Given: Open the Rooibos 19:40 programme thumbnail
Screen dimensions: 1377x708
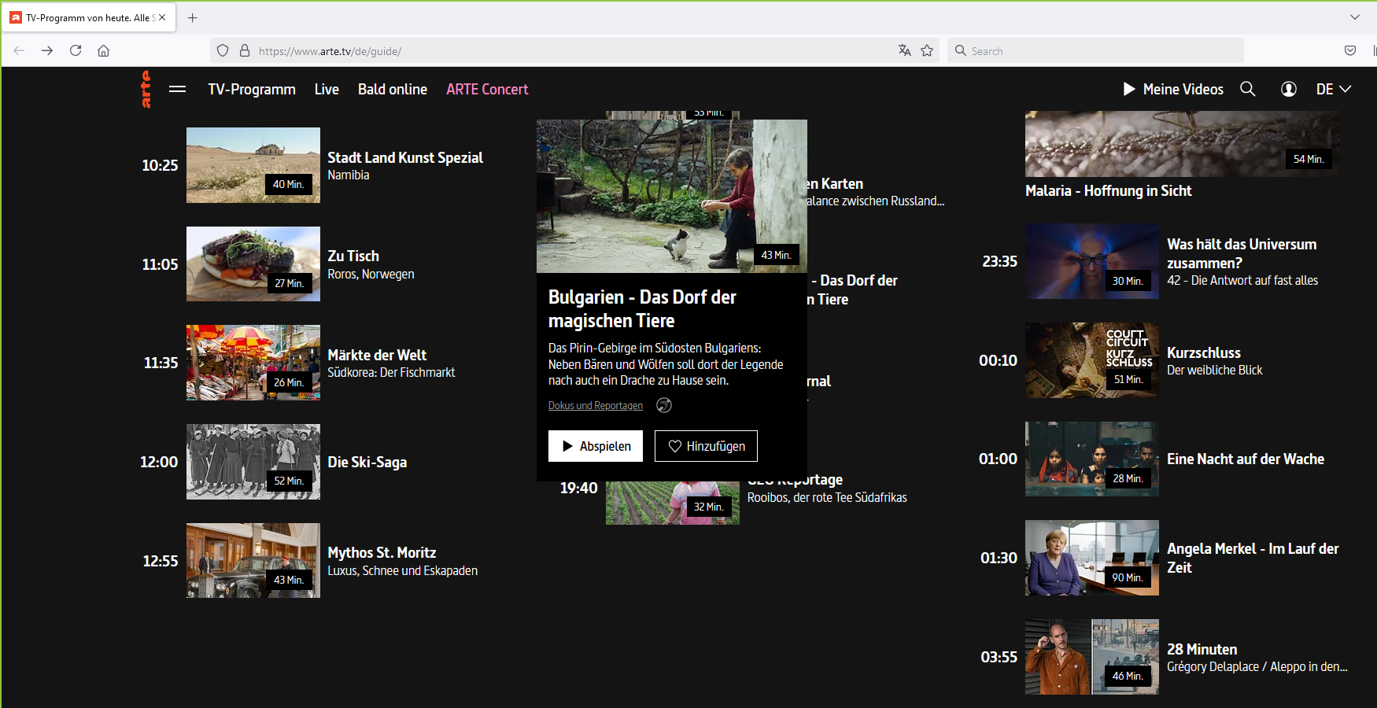Looking at the screenshot, I should (673, 503).
